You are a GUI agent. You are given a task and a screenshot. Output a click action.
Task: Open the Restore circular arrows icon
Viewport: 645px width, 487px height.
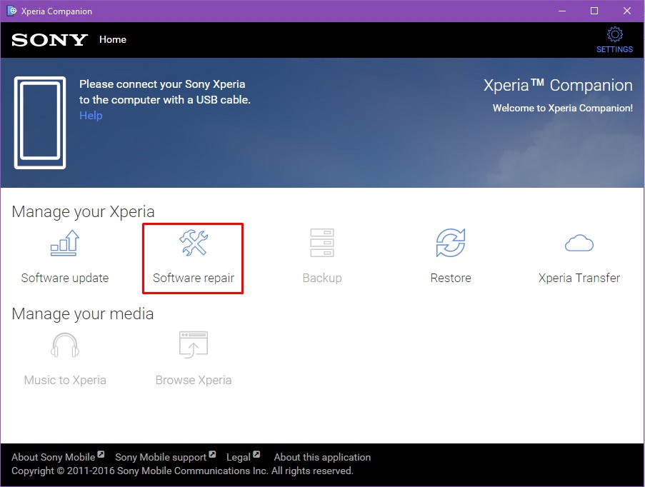pyautogui.click(x=451, y=243)
